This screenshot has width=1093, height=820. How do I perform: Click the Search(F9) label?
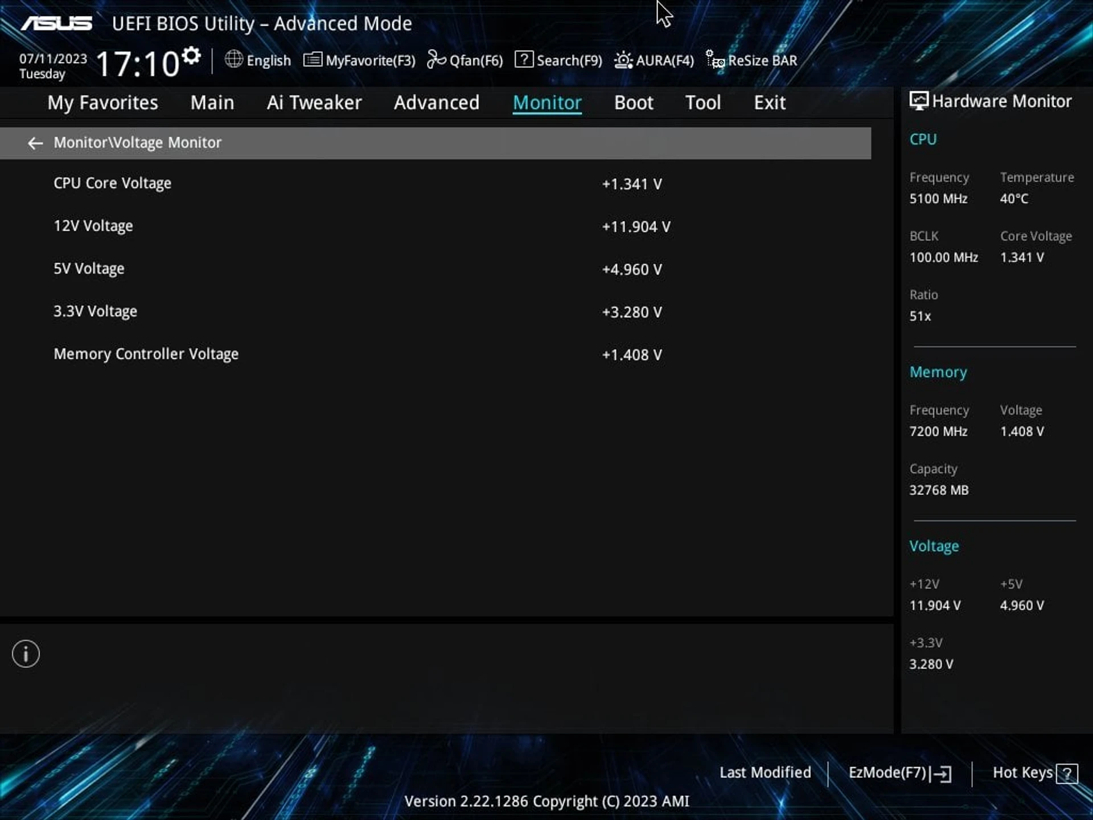569,60
